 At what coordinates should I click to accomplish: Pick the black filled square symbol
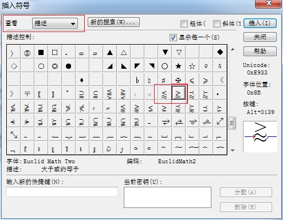[x=41, y=52]
